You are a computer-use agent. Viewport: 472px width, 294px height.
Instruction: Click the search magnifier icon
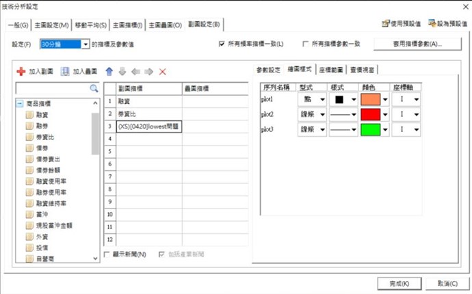click(x=94, y=89)
